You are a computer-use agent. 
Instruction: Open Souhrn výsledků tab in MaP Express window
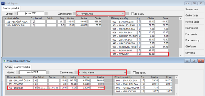point(11,8)
